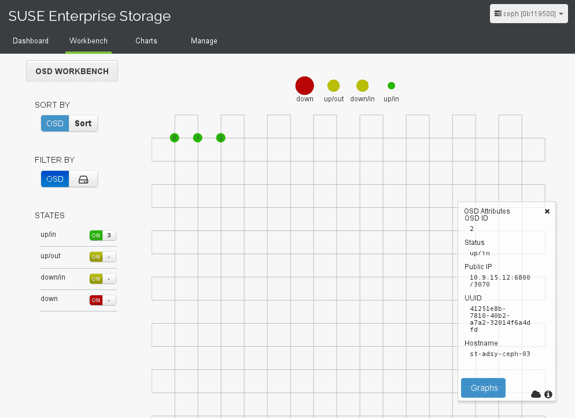The height and width of the screenshot is (418, 575).
Task: Toggle up/out filter switch
Action: click(x=95, y=256)
